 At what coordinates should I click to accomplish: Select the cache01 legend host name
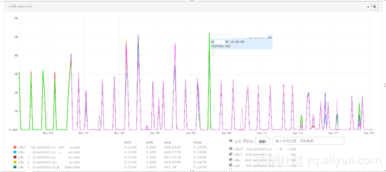pyautogui.click(x=49, y=152)
